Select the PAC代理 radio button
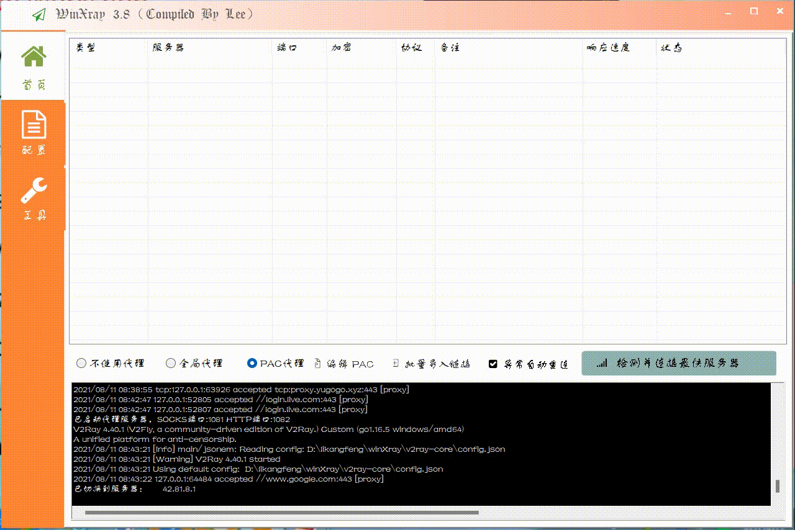 (275, 364)
